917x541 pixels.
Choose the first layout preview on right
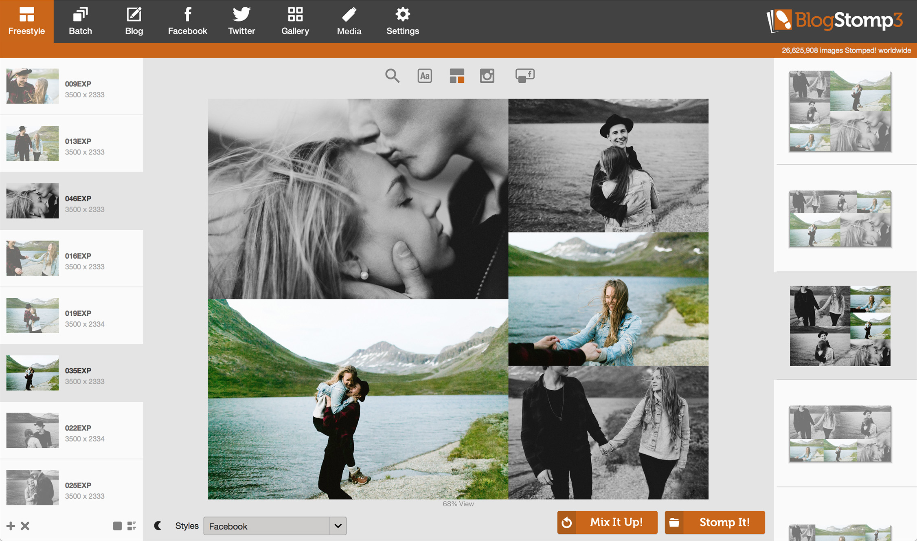[840, 111]
